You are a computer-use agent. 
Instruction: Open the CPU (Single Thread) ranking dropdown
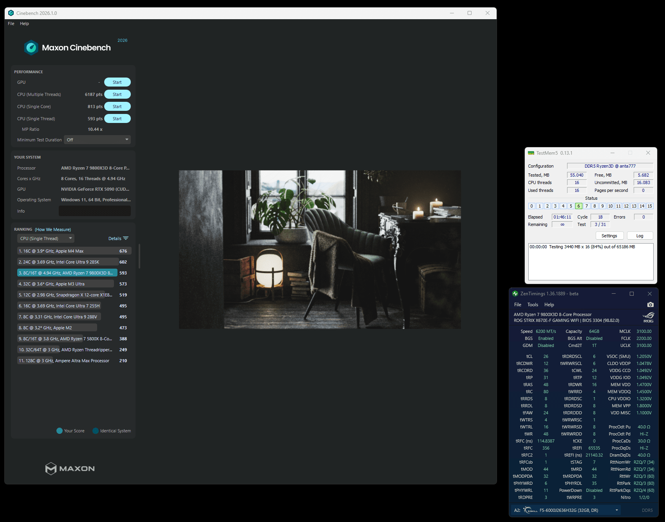[46, 238]
